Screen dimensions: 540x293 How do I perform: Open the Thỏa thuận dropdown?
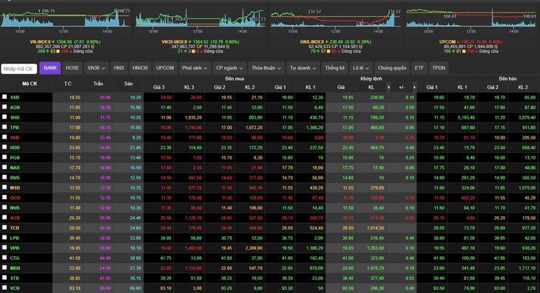(x=266, y=68)
